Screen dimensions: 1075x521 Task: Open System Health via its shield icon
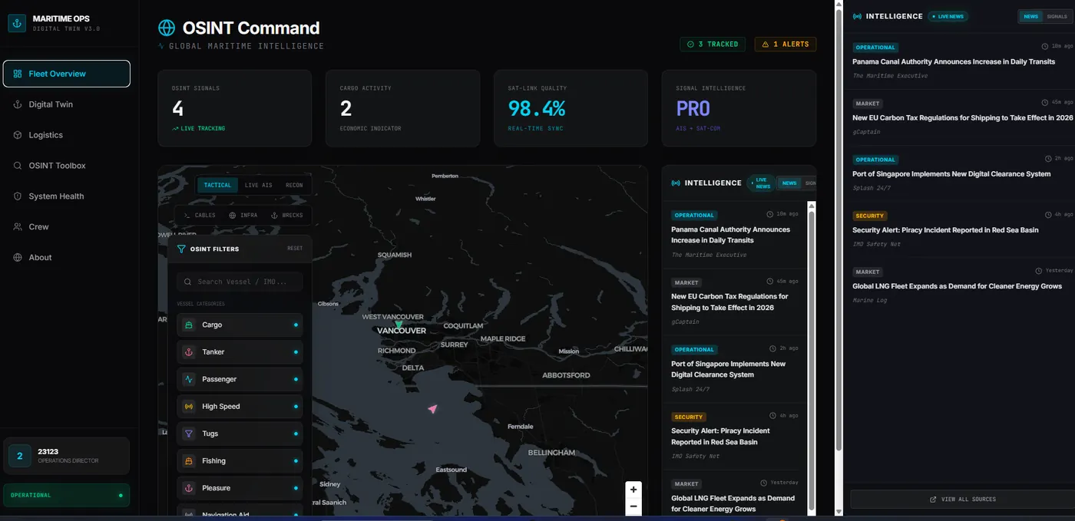pos(18,196)
